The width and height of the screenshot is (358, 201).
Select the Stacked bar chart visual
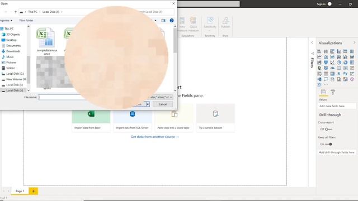coord(319,51)
